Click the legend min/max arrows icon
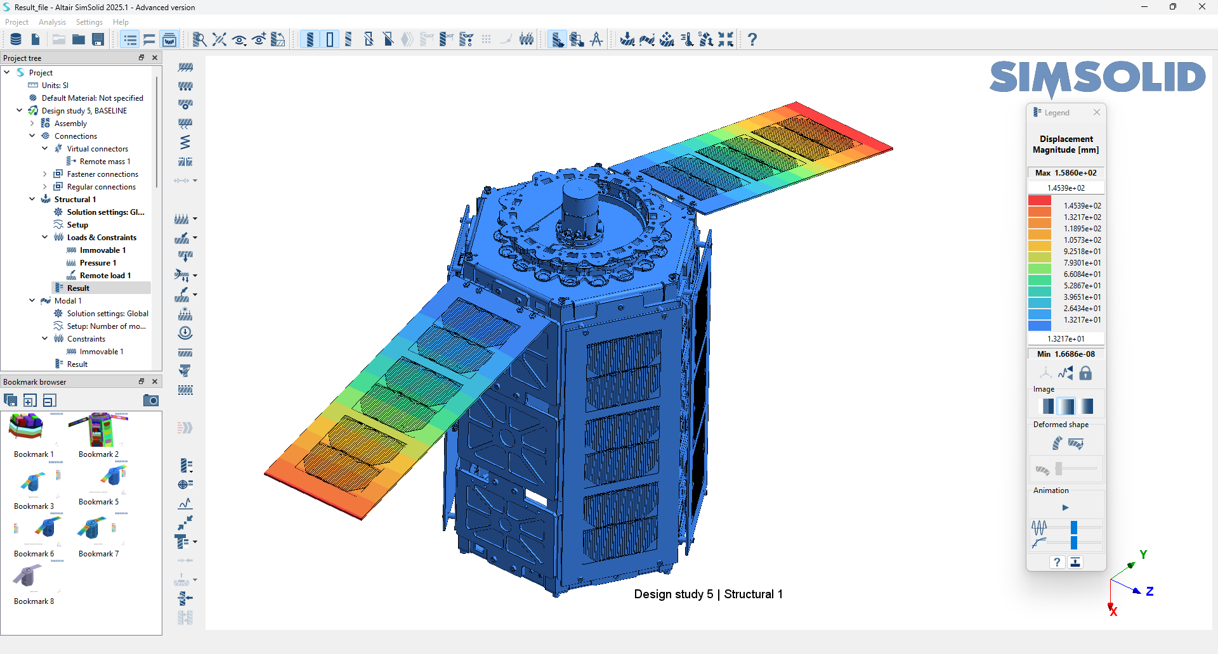This screenshot has height=654, width=1218. pyautogui.click(x=1066, y=373)
